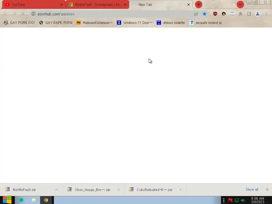The image size is (272, 204).
Task: Toggle the bookmark star for this page
Action: click(x=205, y=14)
